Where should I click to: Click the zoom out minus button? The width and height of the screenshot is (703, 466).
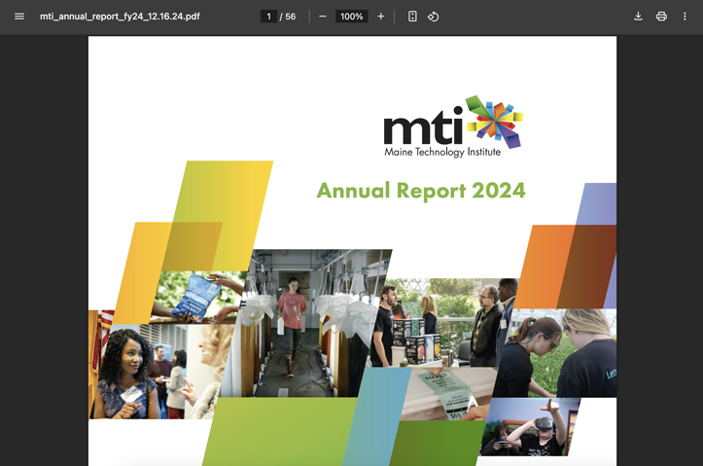point(323,17)
